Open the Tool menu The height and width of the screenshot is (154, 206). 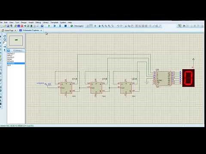[x=17, y=22]
